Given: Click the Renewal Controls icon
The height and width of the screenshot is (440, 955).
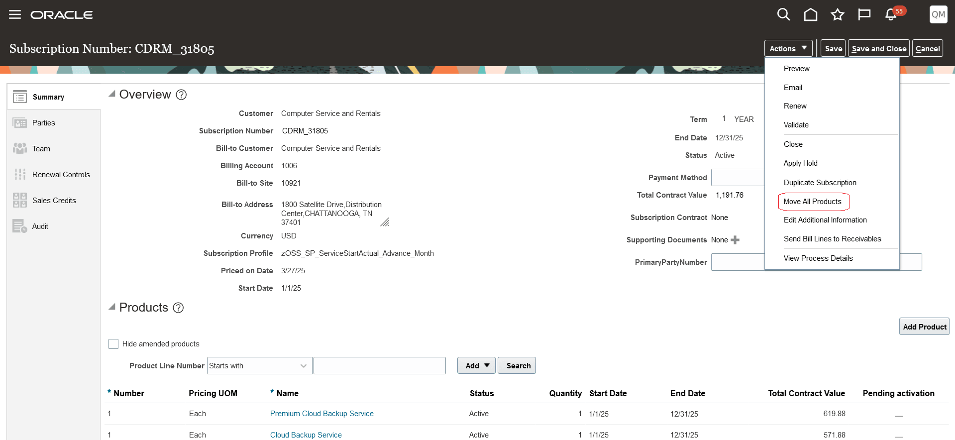Looking at the screenshot, I should [x=20, y=174].
